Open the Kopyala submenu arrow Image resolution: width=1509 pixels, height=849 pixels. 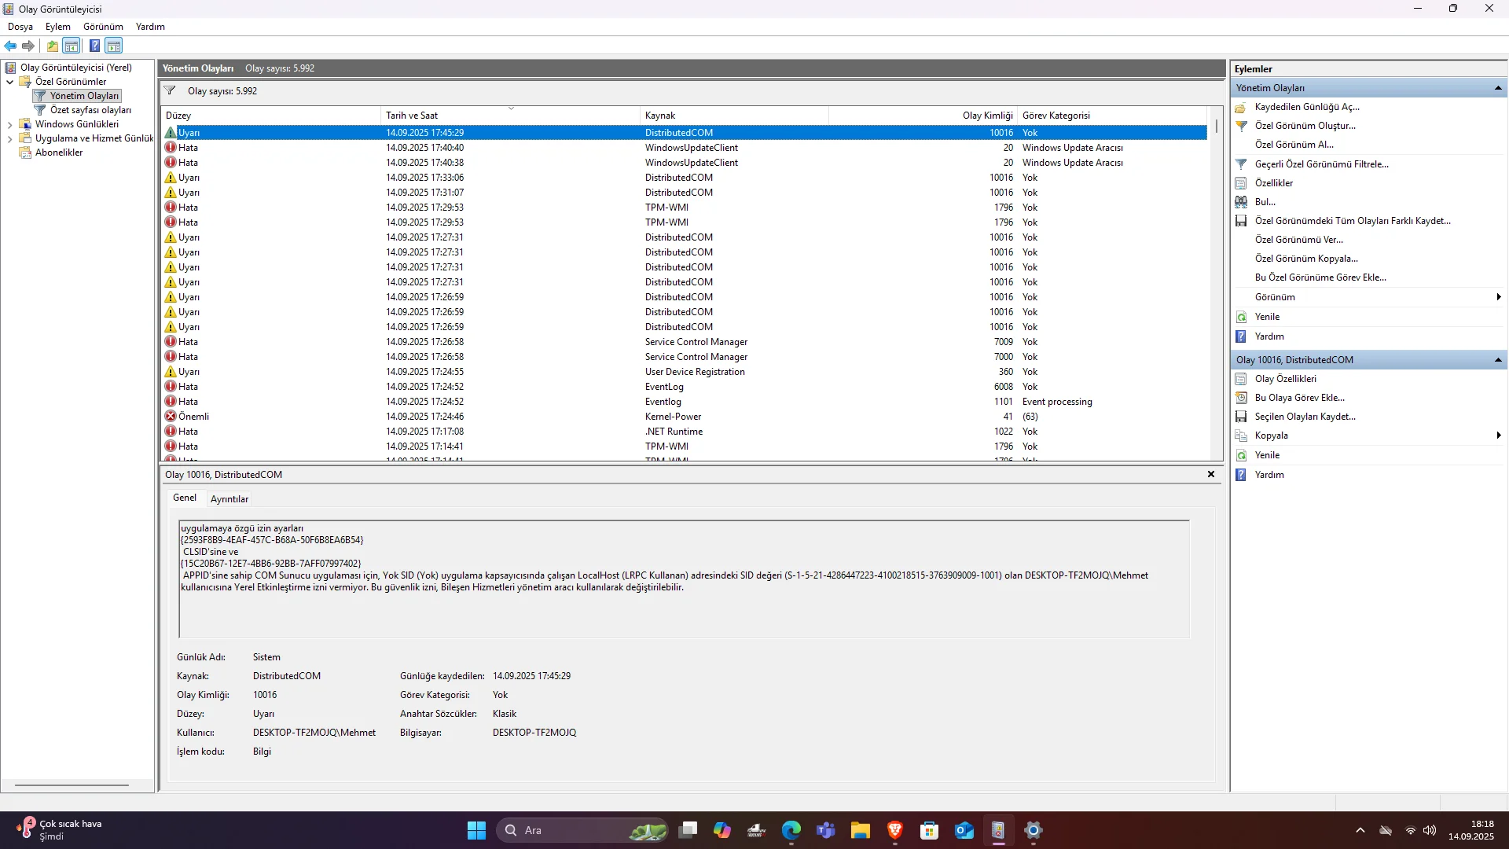1498,436
